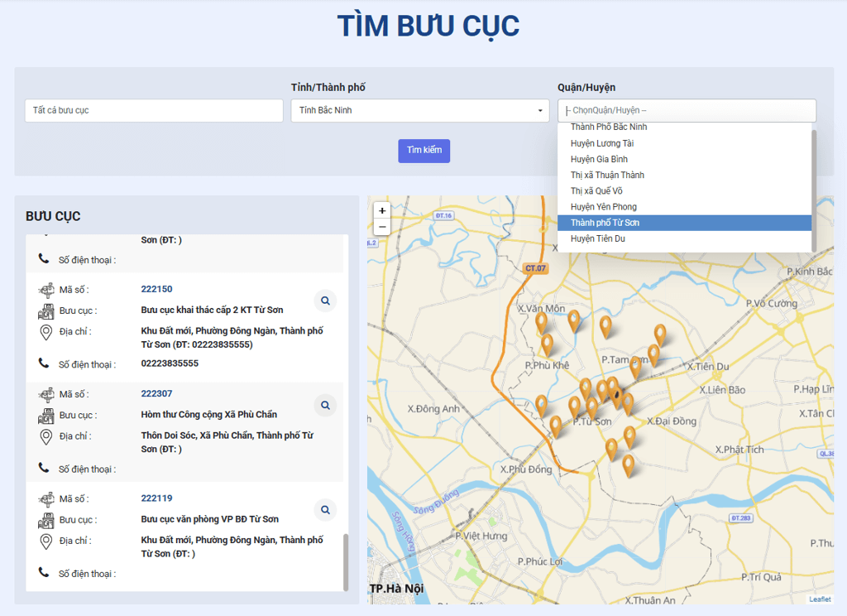The image size is (847, 616).
Task: Open post office code 222150 link
Action: [156, 289]
